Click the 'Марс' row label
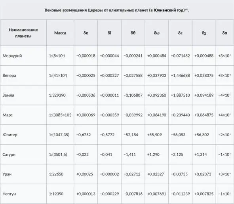This screenshot has width=234, height=204. click(x=8, y=115)
